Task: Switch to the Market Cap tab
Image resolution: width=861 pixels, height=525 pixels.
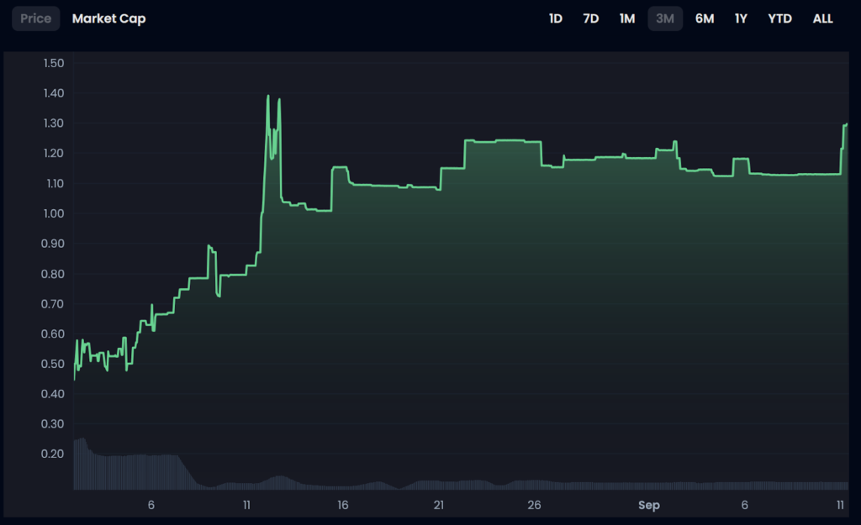Action: click(x=108, y=18)
